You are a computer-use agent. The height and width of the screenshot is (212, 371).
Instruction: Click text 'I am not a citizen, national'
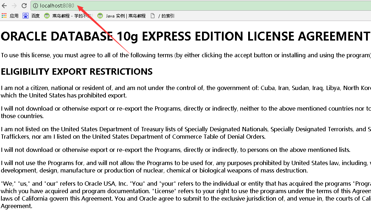(x=37, y=88)
